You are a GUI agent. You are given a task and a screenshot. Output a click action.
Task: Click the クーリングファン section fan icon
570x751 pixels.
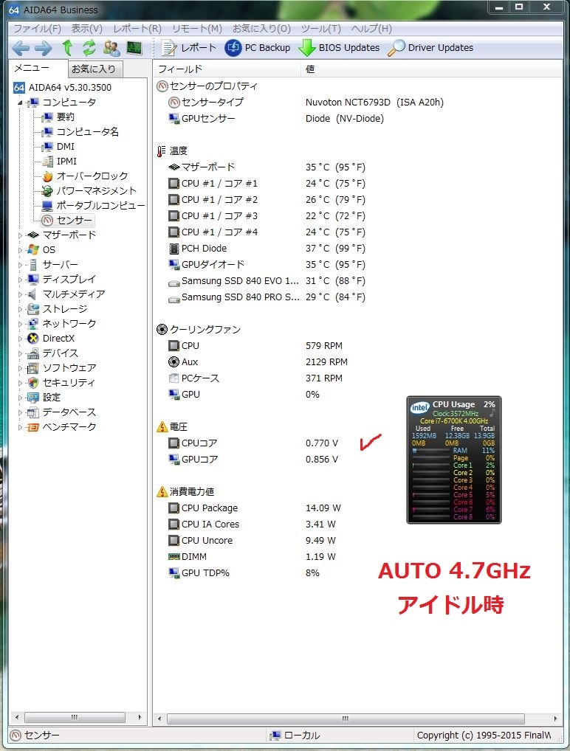(162, 330)
